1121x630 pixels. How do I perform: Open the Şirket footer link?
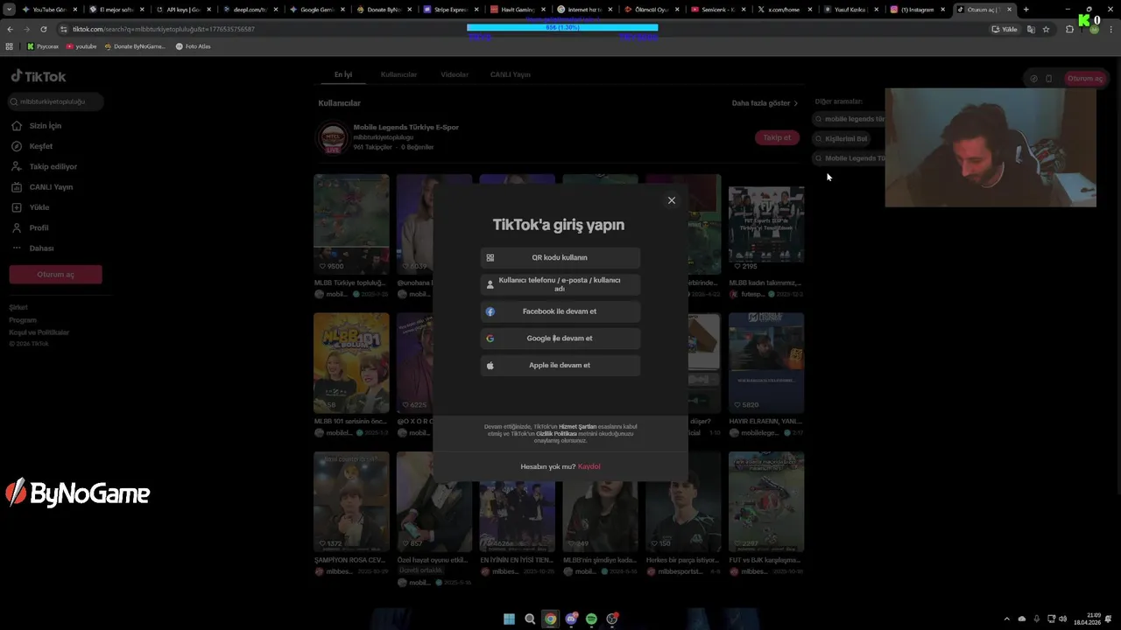point(18,307)
